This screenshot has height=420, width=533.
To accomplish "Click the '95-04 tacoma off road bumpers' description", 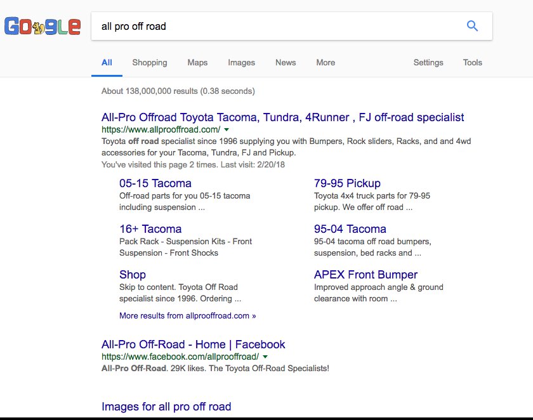I will 372,247.
